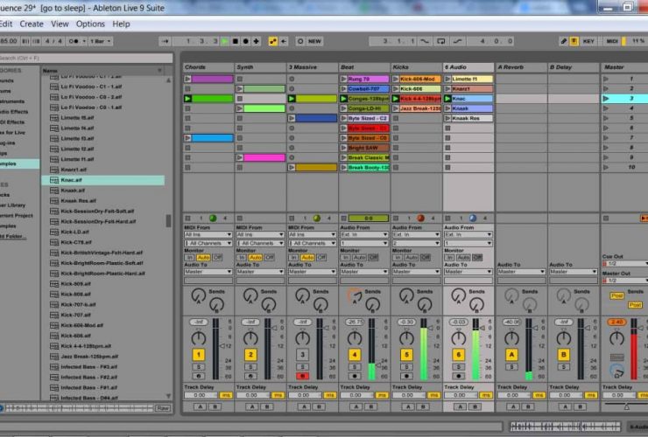Adjust the Chords track Send A knob
This screenshot has height=437, width=648.
199,295
